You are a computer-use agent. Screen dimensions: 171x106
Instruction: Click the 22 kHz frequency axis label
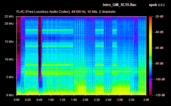(x=9, y=16)
